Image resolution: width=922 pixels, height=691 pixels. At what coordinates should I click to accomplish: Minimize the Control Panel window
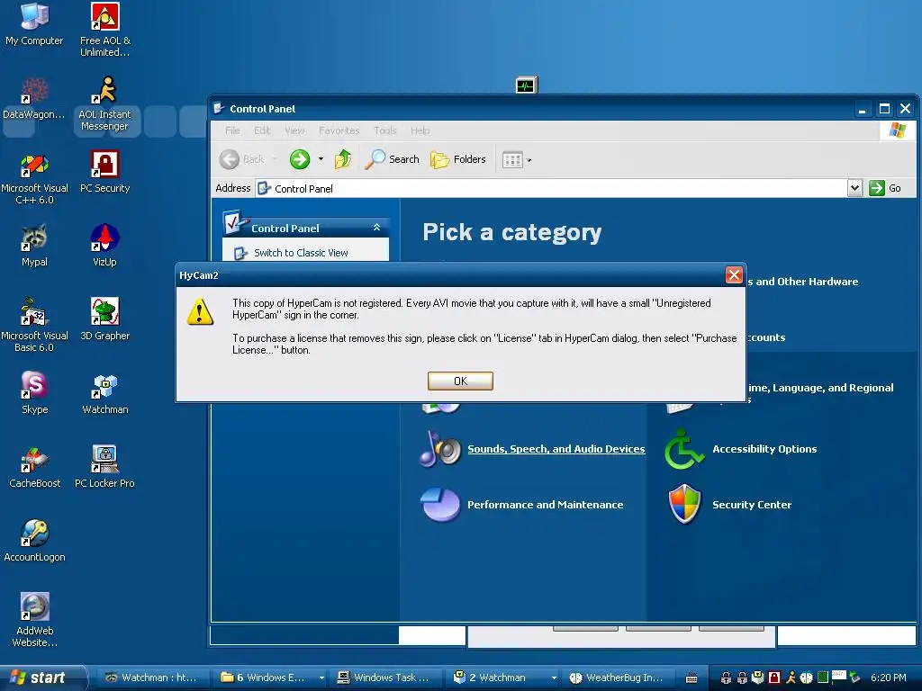(x=862, y=109)
